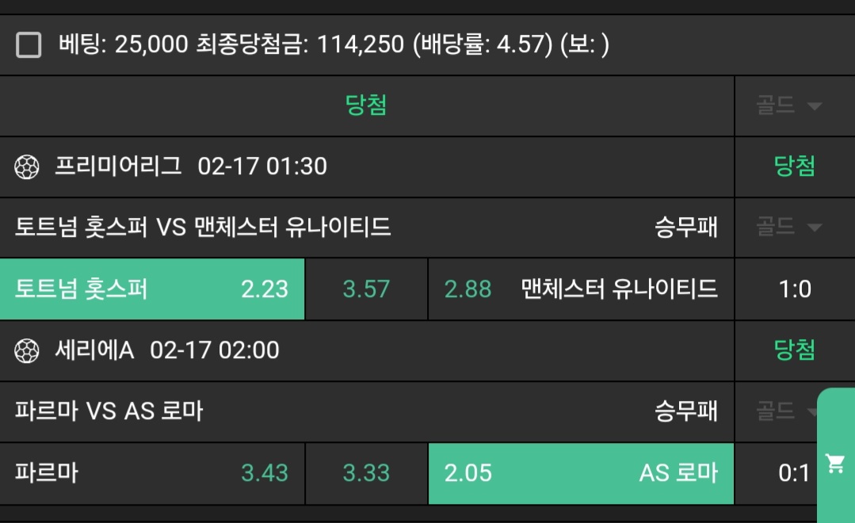Pick AS 로마 2.05 odds
855x523 pixels.
pyautogui.click(x=581, y=473)
